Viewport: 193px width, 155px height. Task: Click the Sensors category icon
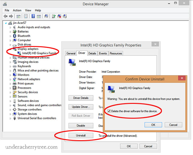(x=14, y=96)
